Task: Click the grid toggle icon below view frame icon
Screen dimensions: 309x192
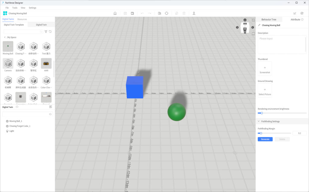Action: 253,34
